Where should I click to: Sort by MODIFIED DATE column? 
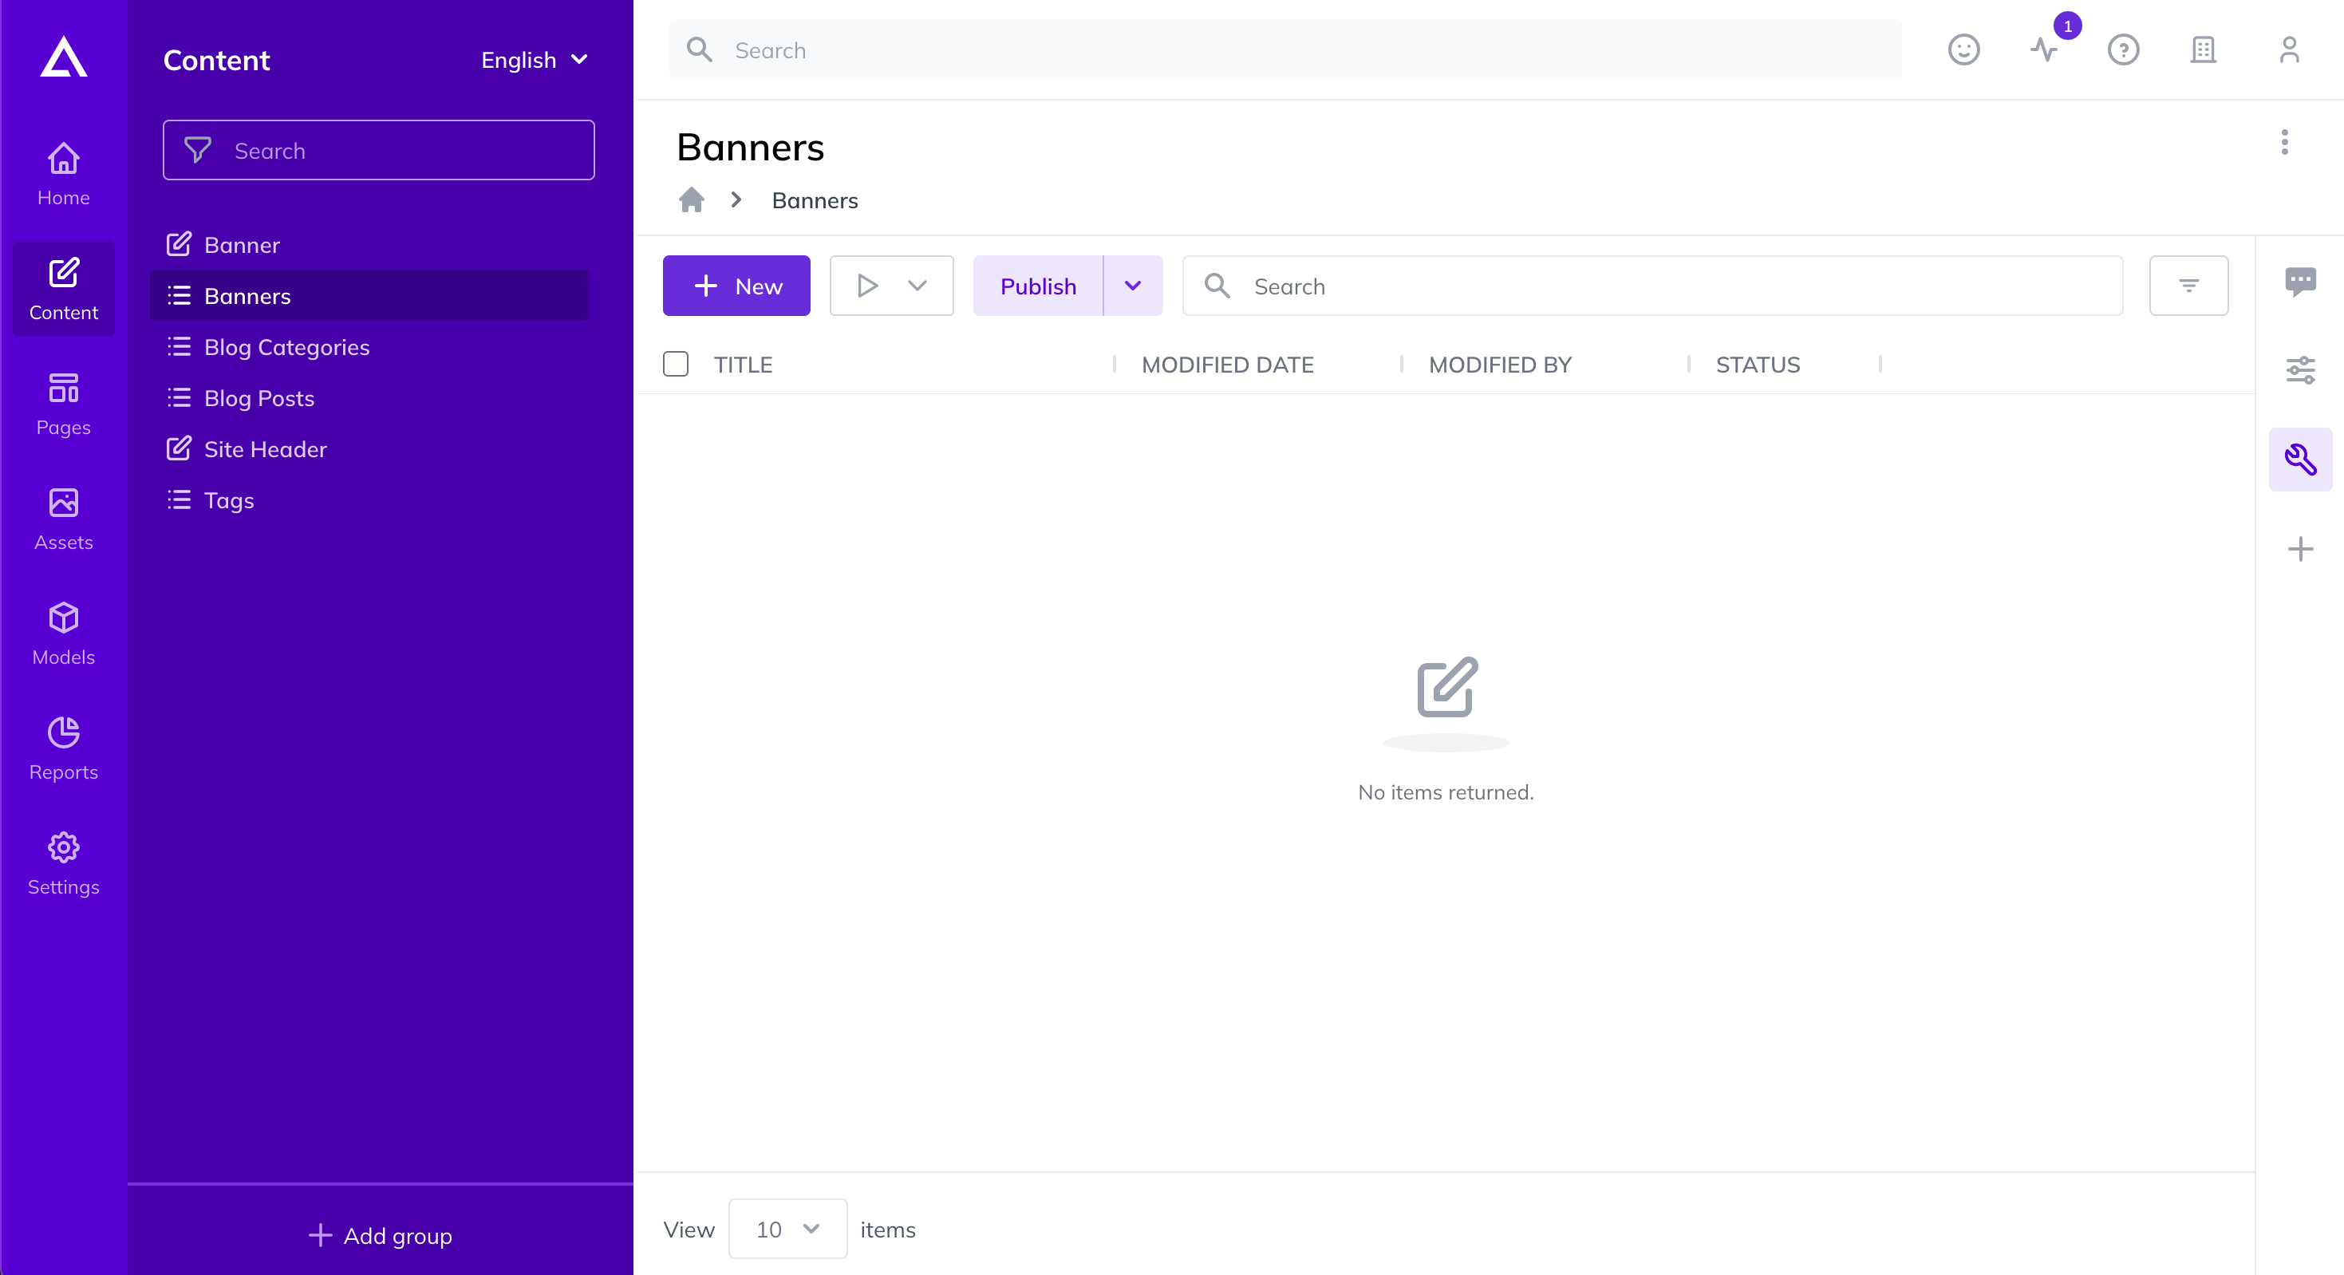1228,365
